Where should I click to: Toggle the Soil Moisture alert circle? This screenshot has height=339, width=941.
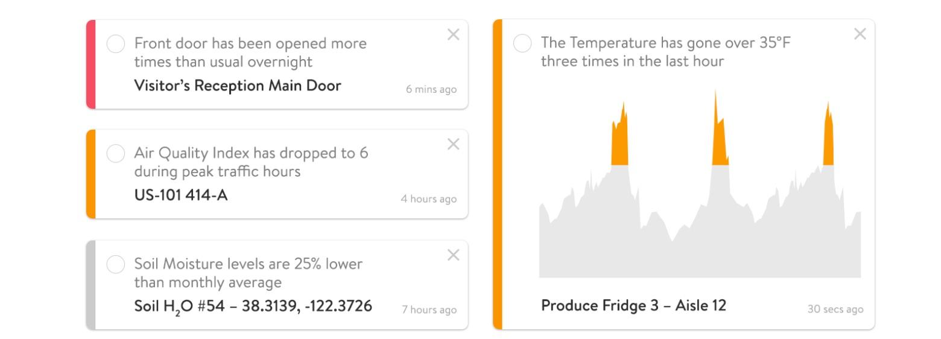pyautogui.click(x=116, y=264)
